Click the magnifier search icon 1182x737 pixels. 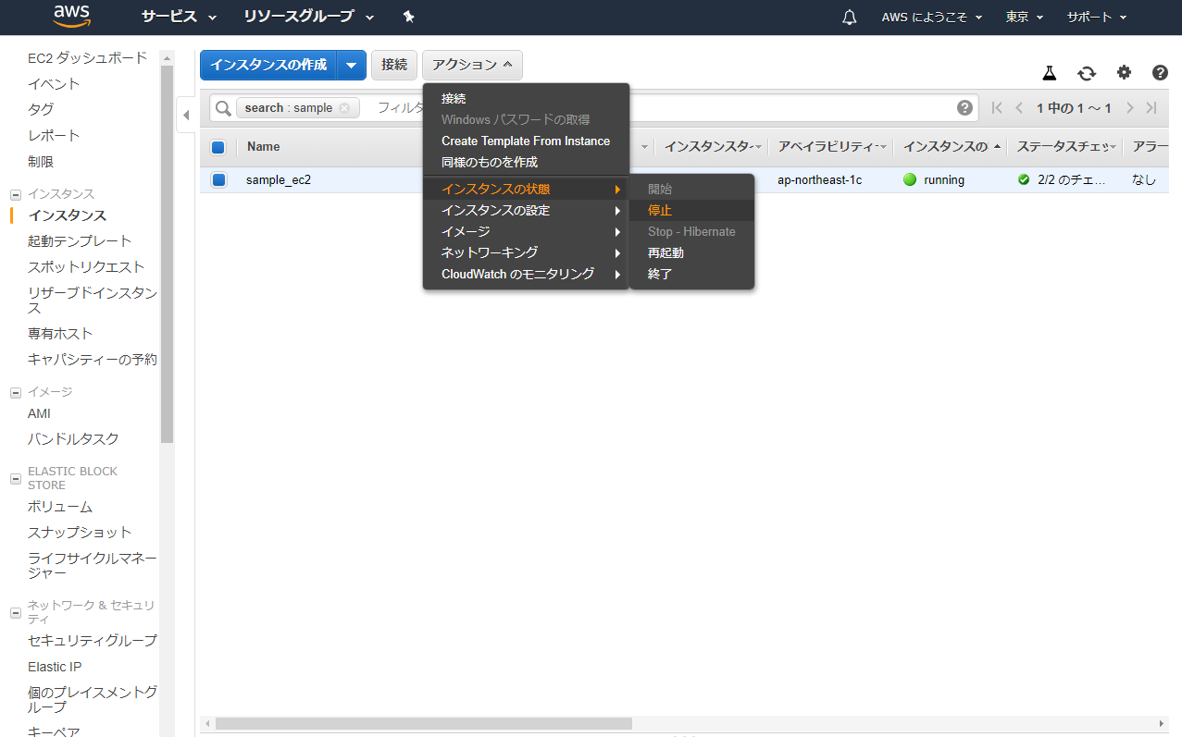(223, 108)
